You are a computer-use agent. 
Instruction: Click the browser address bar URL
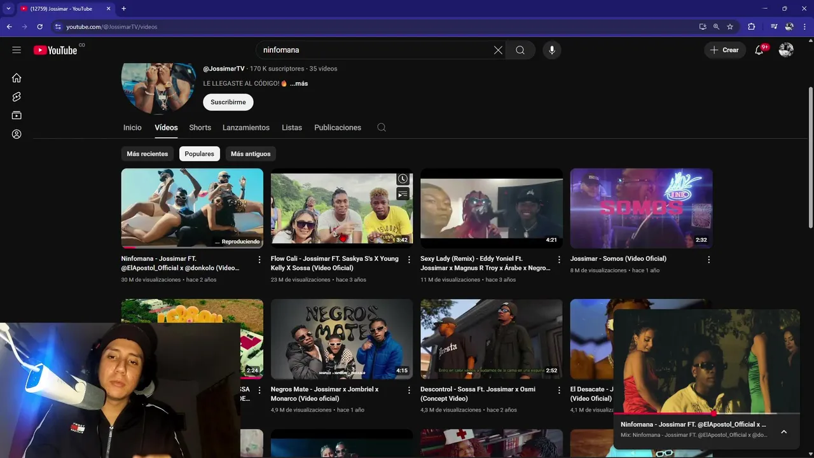[x=112, y=27]
